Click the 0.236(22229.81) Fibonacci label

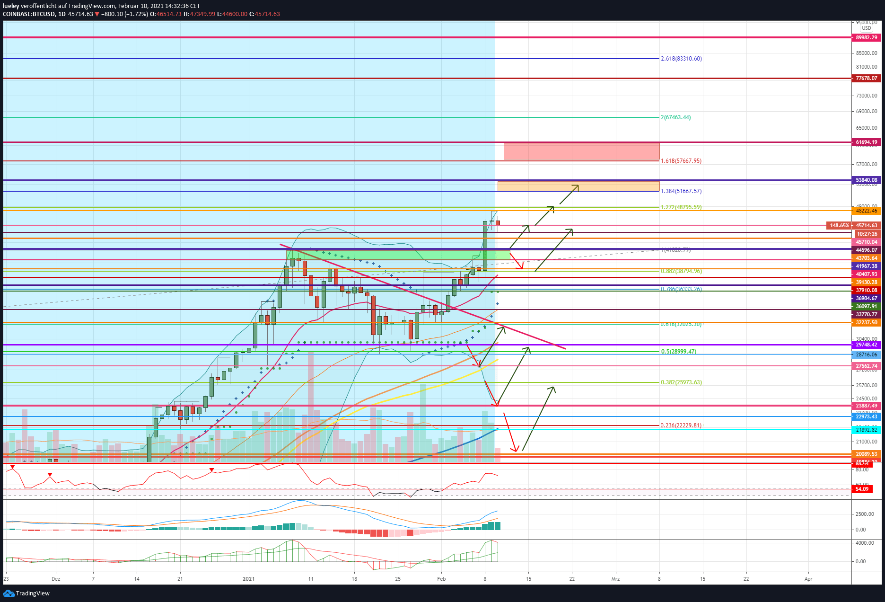(x=681, y=425)
